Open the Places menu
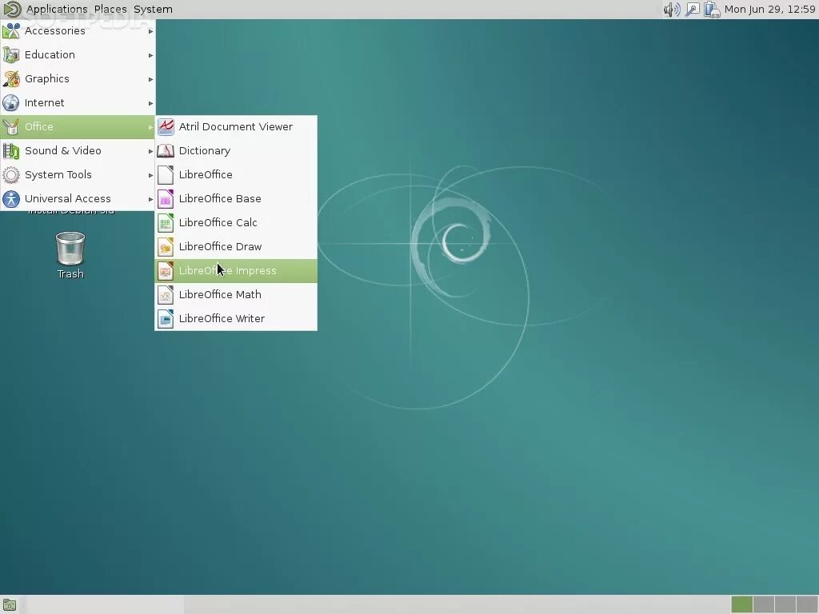819x614 pixels. click(110, 9)
